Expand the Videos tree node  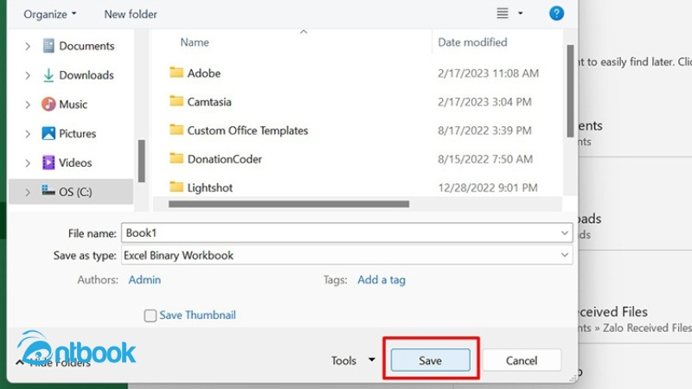(28, 163)
